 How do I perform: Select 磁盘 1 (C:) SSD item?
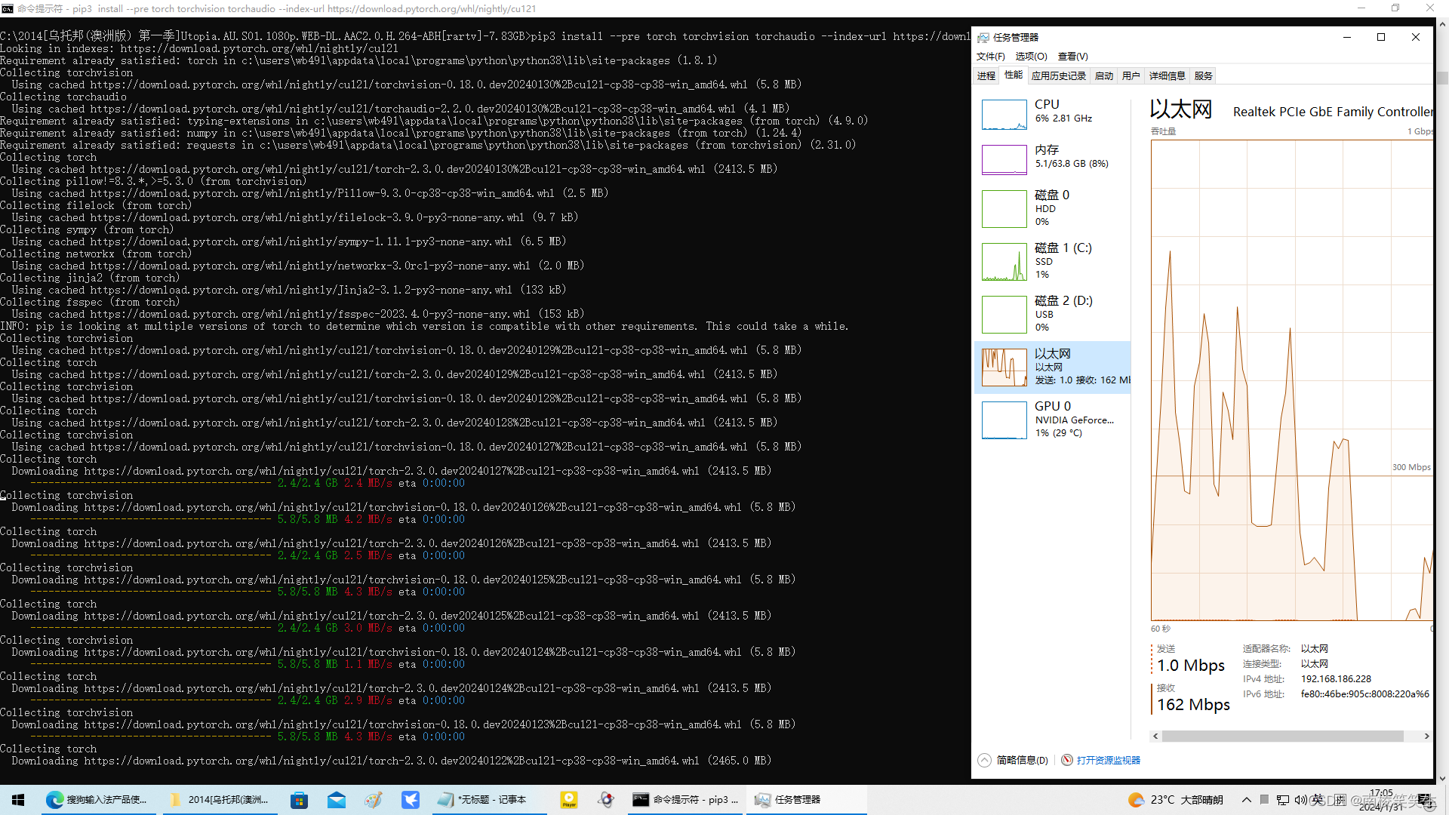tap(1052, 261)
